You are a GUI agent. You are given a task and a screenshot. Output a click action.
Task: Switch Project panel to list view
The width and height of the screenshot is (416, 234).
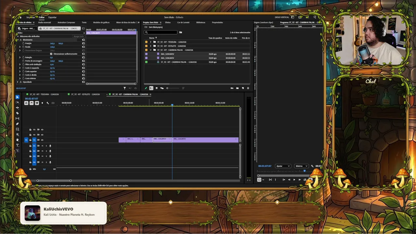151,88
